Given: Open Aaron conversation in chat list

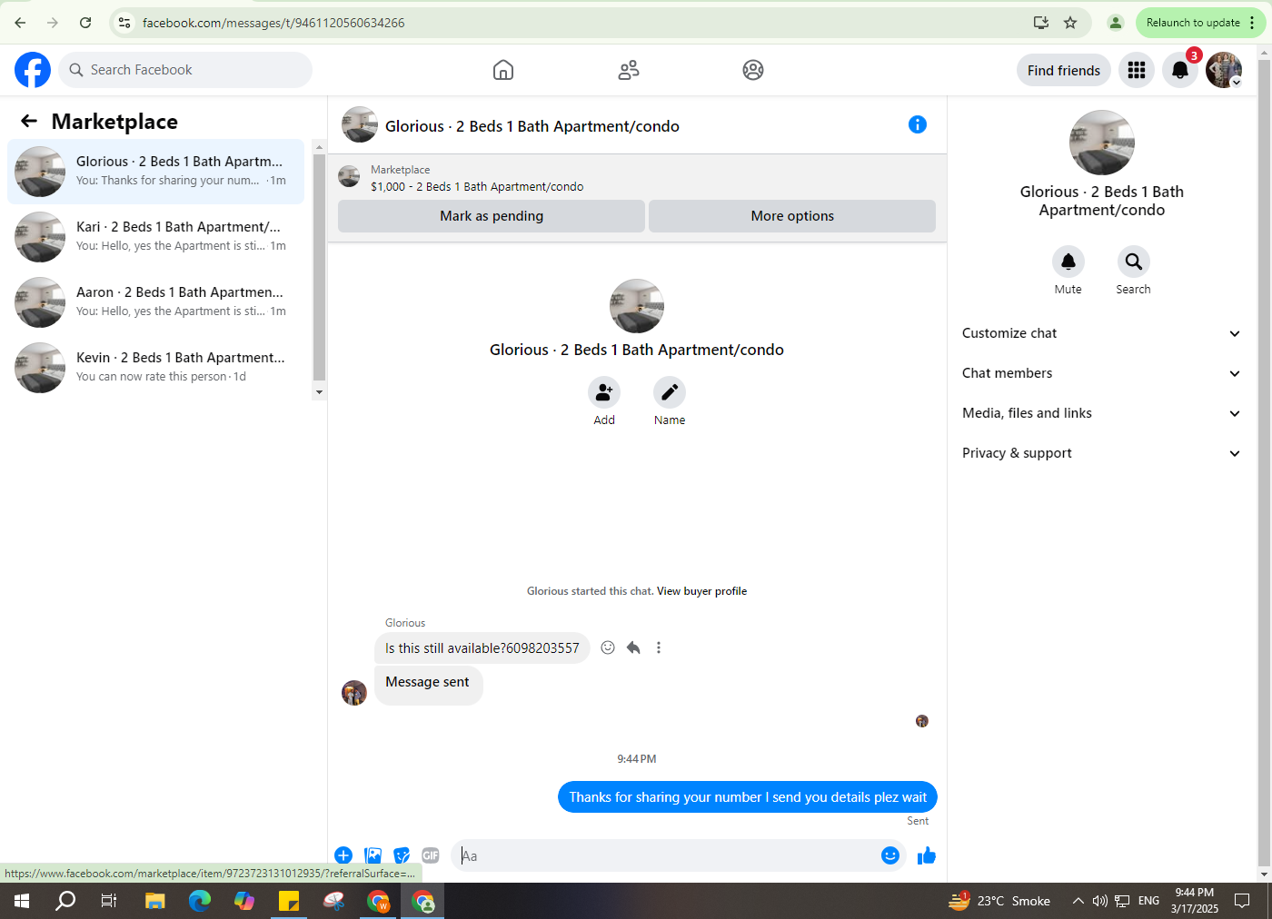Looking at the screenshot, I should click(x=156, y=302).
